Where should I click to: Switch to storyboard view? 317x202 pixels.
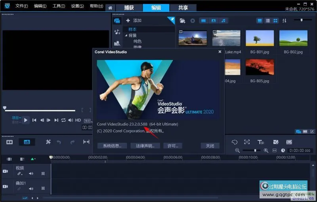point(10,142)
